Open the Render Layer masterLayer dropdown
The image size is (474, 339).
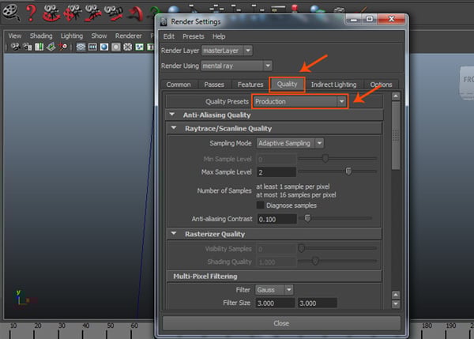coord(227,51)
